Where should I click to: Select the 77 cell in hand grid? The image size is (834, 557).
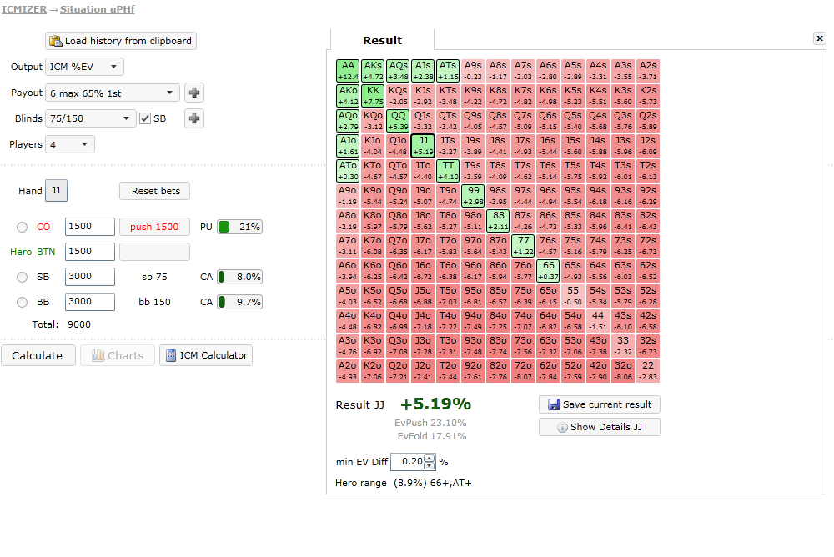(523, 246)
